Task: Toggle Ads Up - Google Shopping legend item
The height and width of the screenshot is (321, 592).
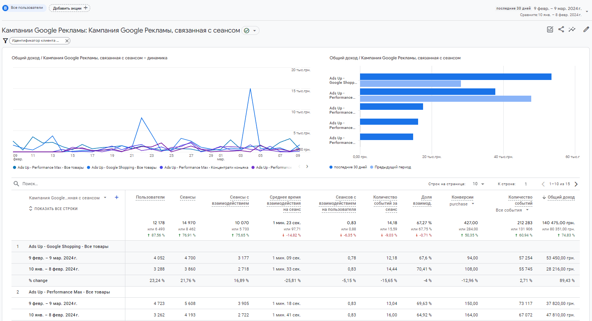Action: click(122, 167)
